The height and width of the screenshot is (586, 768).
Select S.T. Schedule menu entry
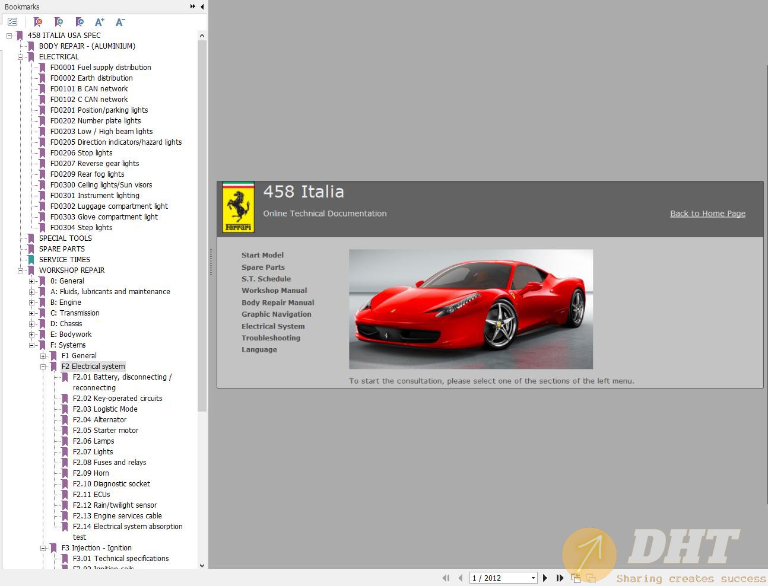click(x=266, y=279)
